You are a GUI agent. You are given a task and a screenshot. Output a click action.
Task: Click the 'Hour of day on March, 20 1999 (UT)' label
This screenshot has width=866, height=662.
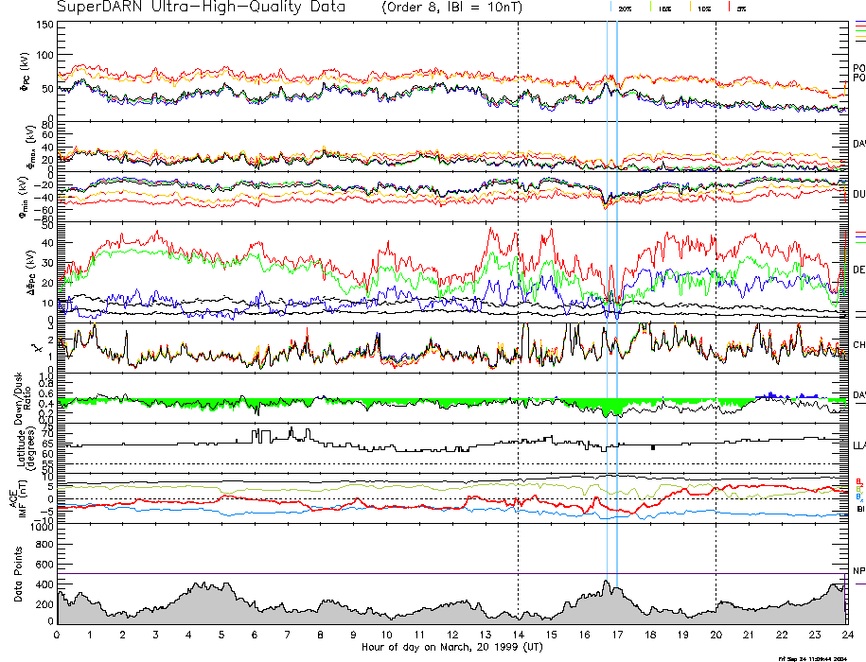pos(451,648)
